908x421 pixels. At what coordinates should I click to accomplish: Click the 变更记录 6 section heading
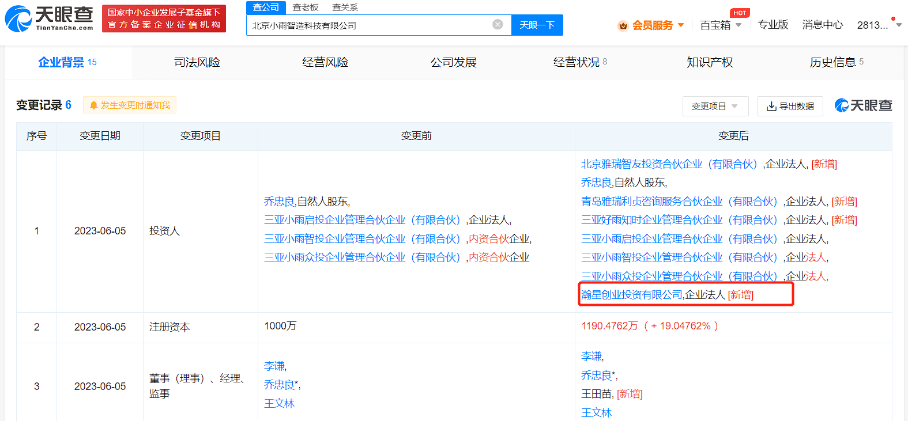pos(44,105)
